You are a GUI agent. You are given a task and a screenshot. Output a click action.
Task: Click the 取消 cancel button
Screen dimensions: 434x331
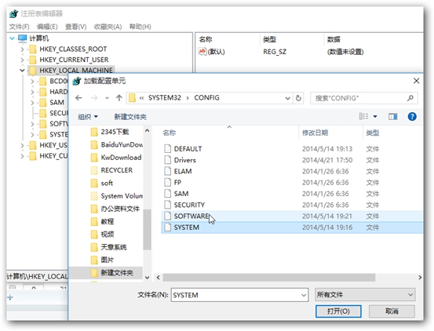392,311
